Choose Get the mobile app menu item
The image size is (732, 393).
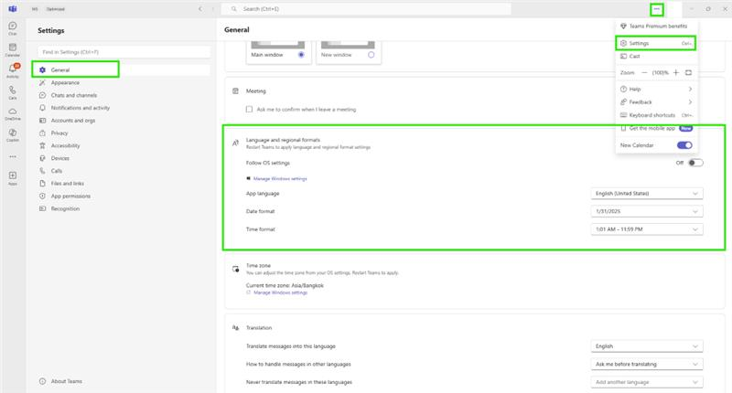coord(656,128)
